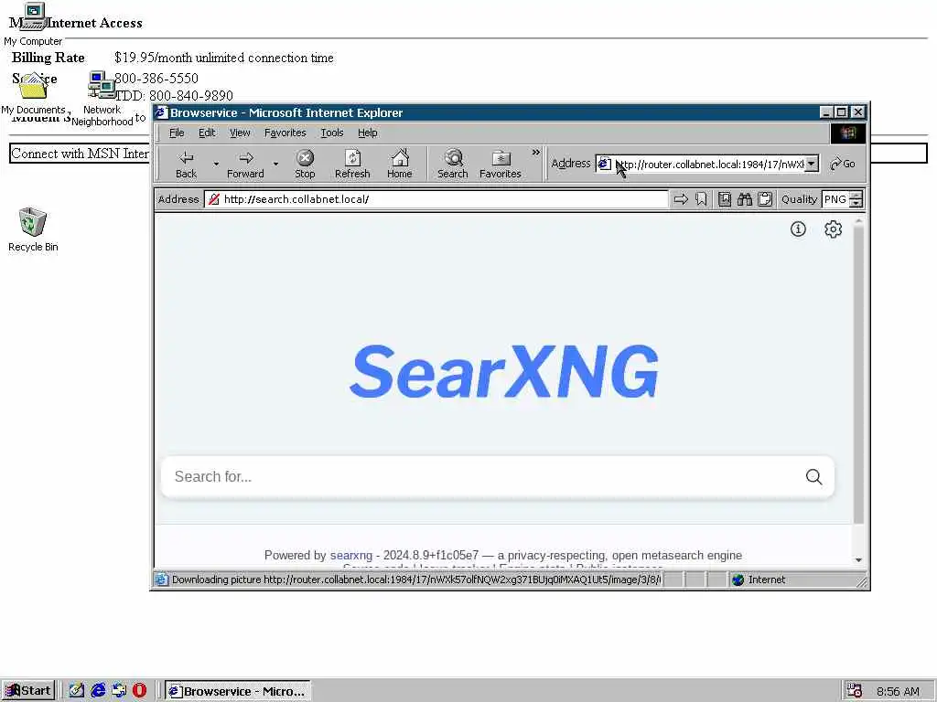Click the Downloading picture status text
This screenshot has height=702, width=937.
(416, 580)
